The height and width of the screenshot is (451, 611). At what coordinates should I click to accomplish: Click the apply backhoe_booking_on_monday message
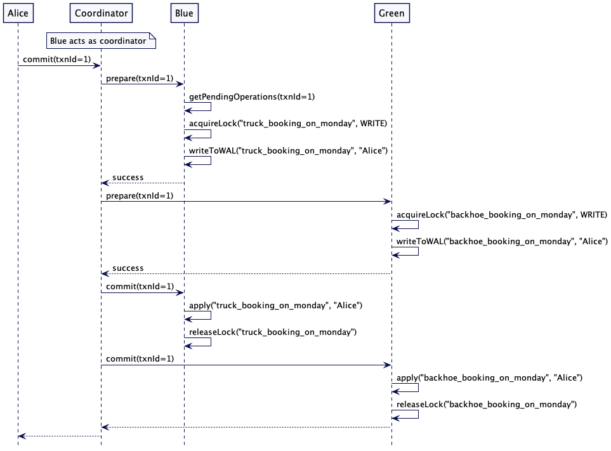tap(489, 377)
